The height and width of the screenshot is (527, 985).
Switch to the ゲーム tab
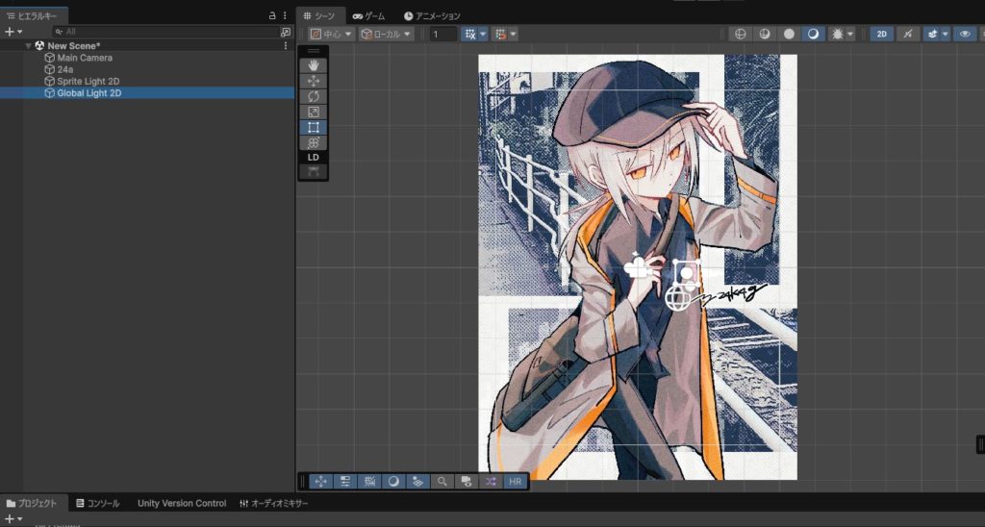tap(368, 16)
